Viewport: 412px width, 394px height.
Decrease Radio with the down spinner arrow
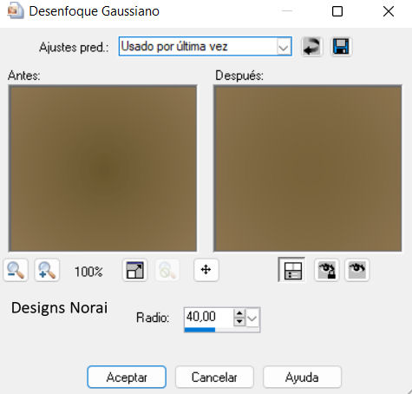239,322
